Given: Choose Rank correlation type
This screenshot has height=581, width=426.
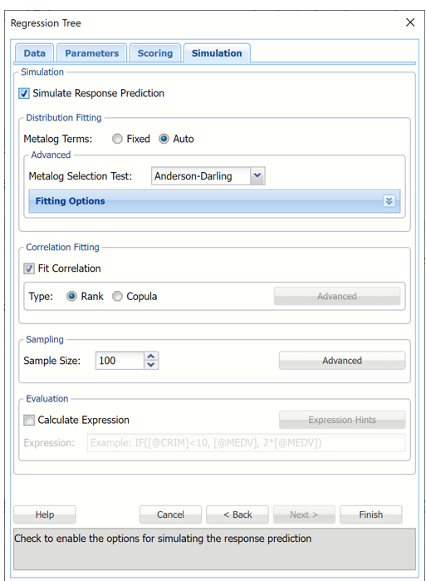Looking at the screenshot, I should click(71, 297).
